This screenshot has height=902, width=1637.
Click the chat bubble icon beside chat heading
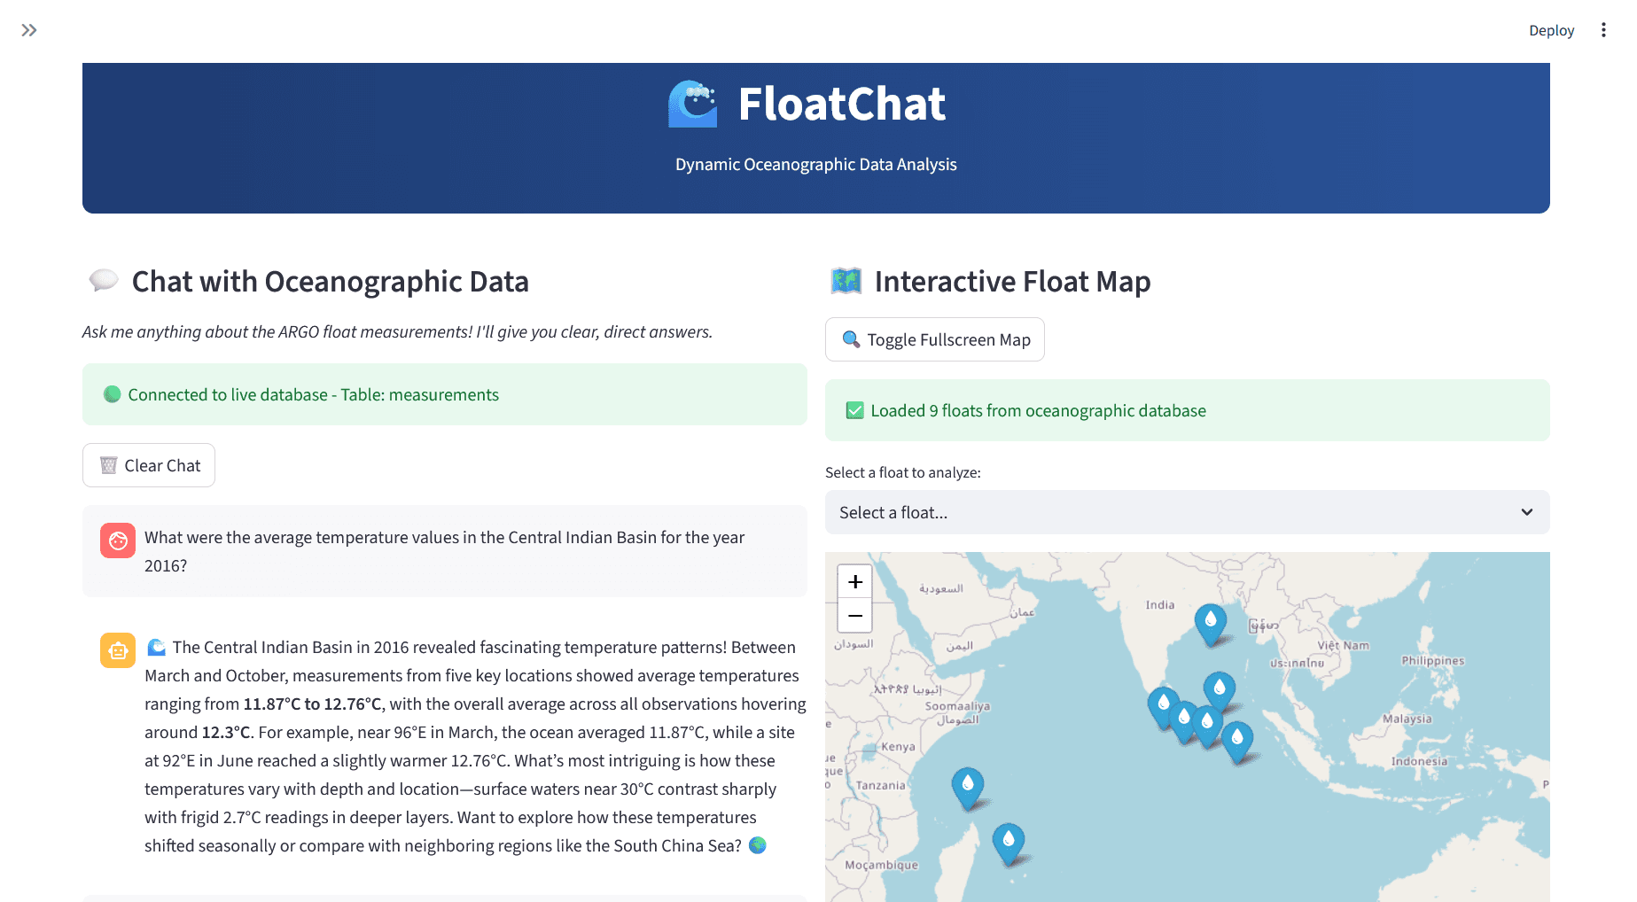coord(103,280)
